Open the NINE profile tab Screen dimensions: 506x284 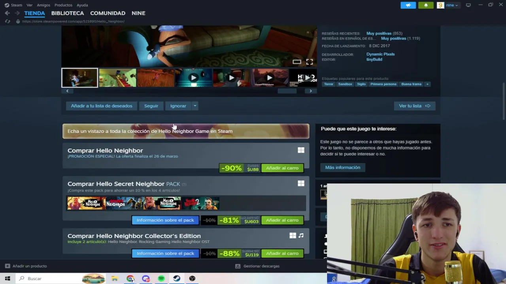coord(138,13)
